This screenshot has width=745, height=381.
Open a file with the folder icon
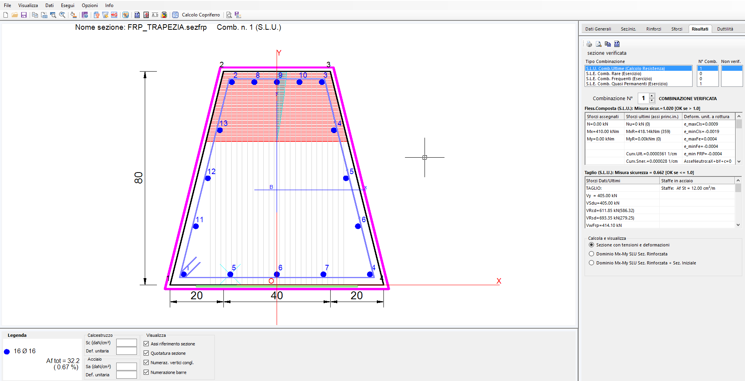coord(15,15)
